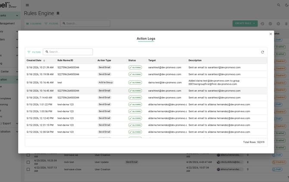This screenshot has height=182, width=289.
Task: Click status badge in nick test row
Action: (279, 162)
